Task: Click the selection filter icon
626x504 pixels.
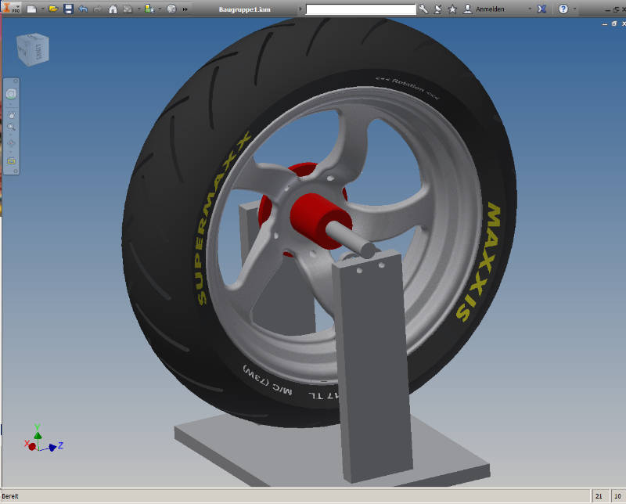Action: point(149,9)
